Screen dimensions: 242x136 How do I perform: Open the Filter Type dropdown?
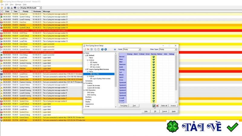[x=176, y=49]
